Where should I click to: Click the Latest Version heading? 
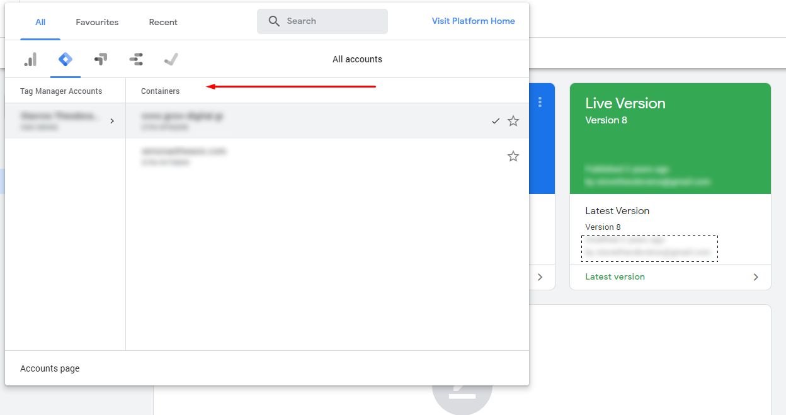point(617,210)
